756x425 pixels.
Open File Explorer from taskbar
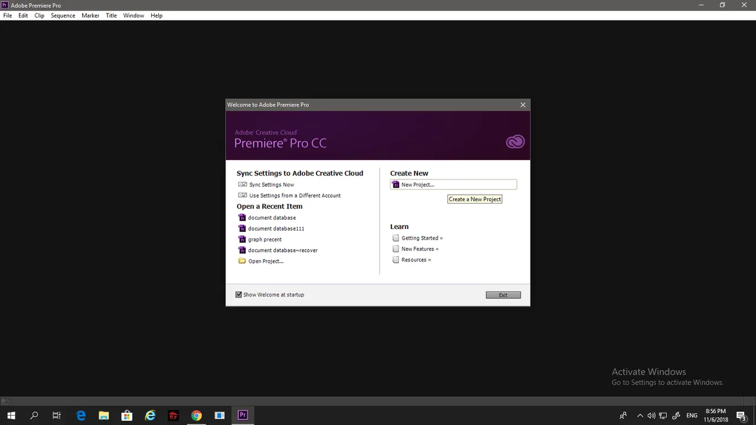pos(104,416)
